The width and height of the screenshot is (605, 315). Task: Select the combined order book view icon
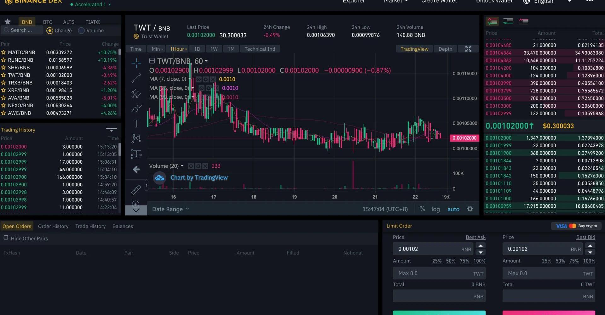[492, 21]
